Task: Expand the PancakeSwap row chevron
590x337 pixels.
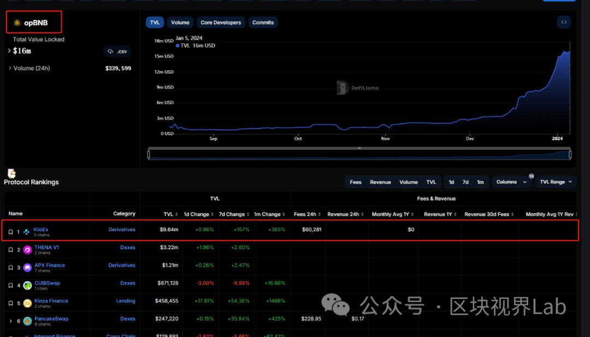Action: (x=10, y=321)
